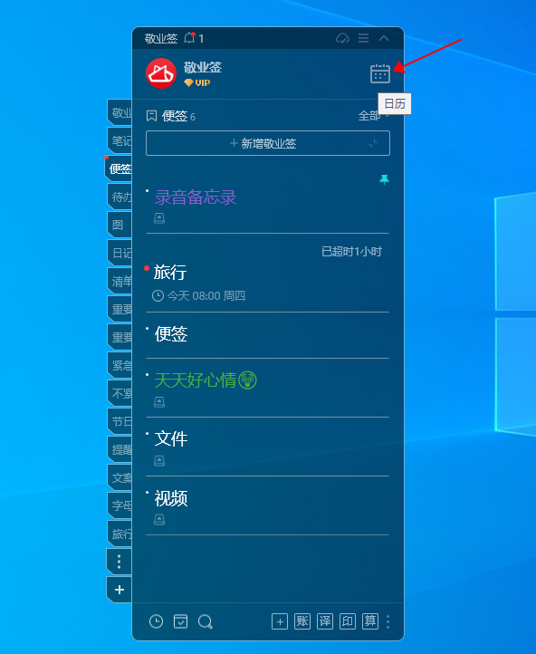The width and height of the screenshot is (536, 654).
Task: Click the attachment icon under 视频
Action: click(x=159, y=519)
